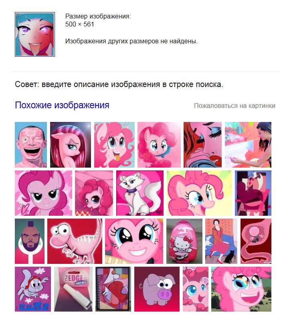Open the white cat on pink background

[140, 193]
